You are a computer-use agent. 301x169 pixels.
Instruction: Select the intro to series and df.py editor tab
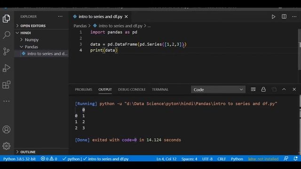tap(100, 17)
